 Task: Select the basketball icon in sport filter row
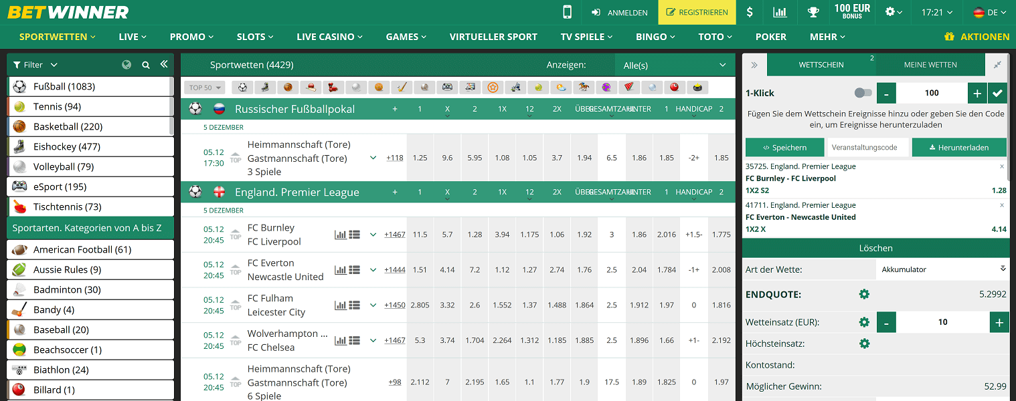pyautogui.click(x=288, y=88)
